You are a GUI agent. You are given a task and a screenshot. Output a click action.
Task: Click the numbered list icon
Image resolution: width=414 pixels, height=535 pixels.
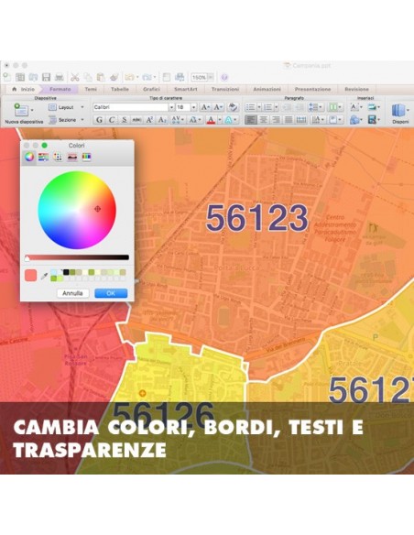(268, 107)
